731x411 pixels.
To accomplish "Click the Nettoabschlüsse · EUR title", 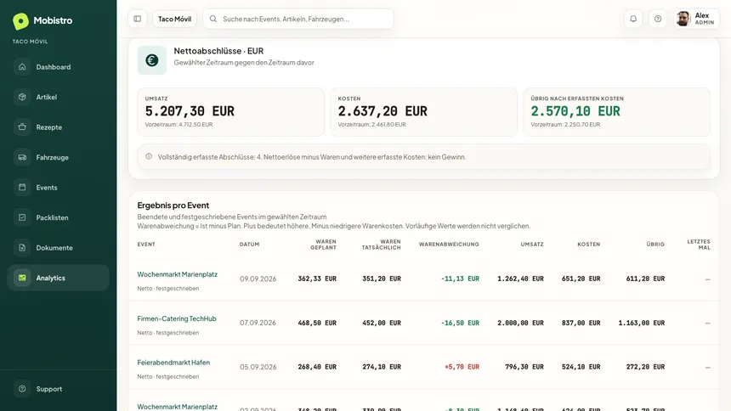I will click(218, 51).
